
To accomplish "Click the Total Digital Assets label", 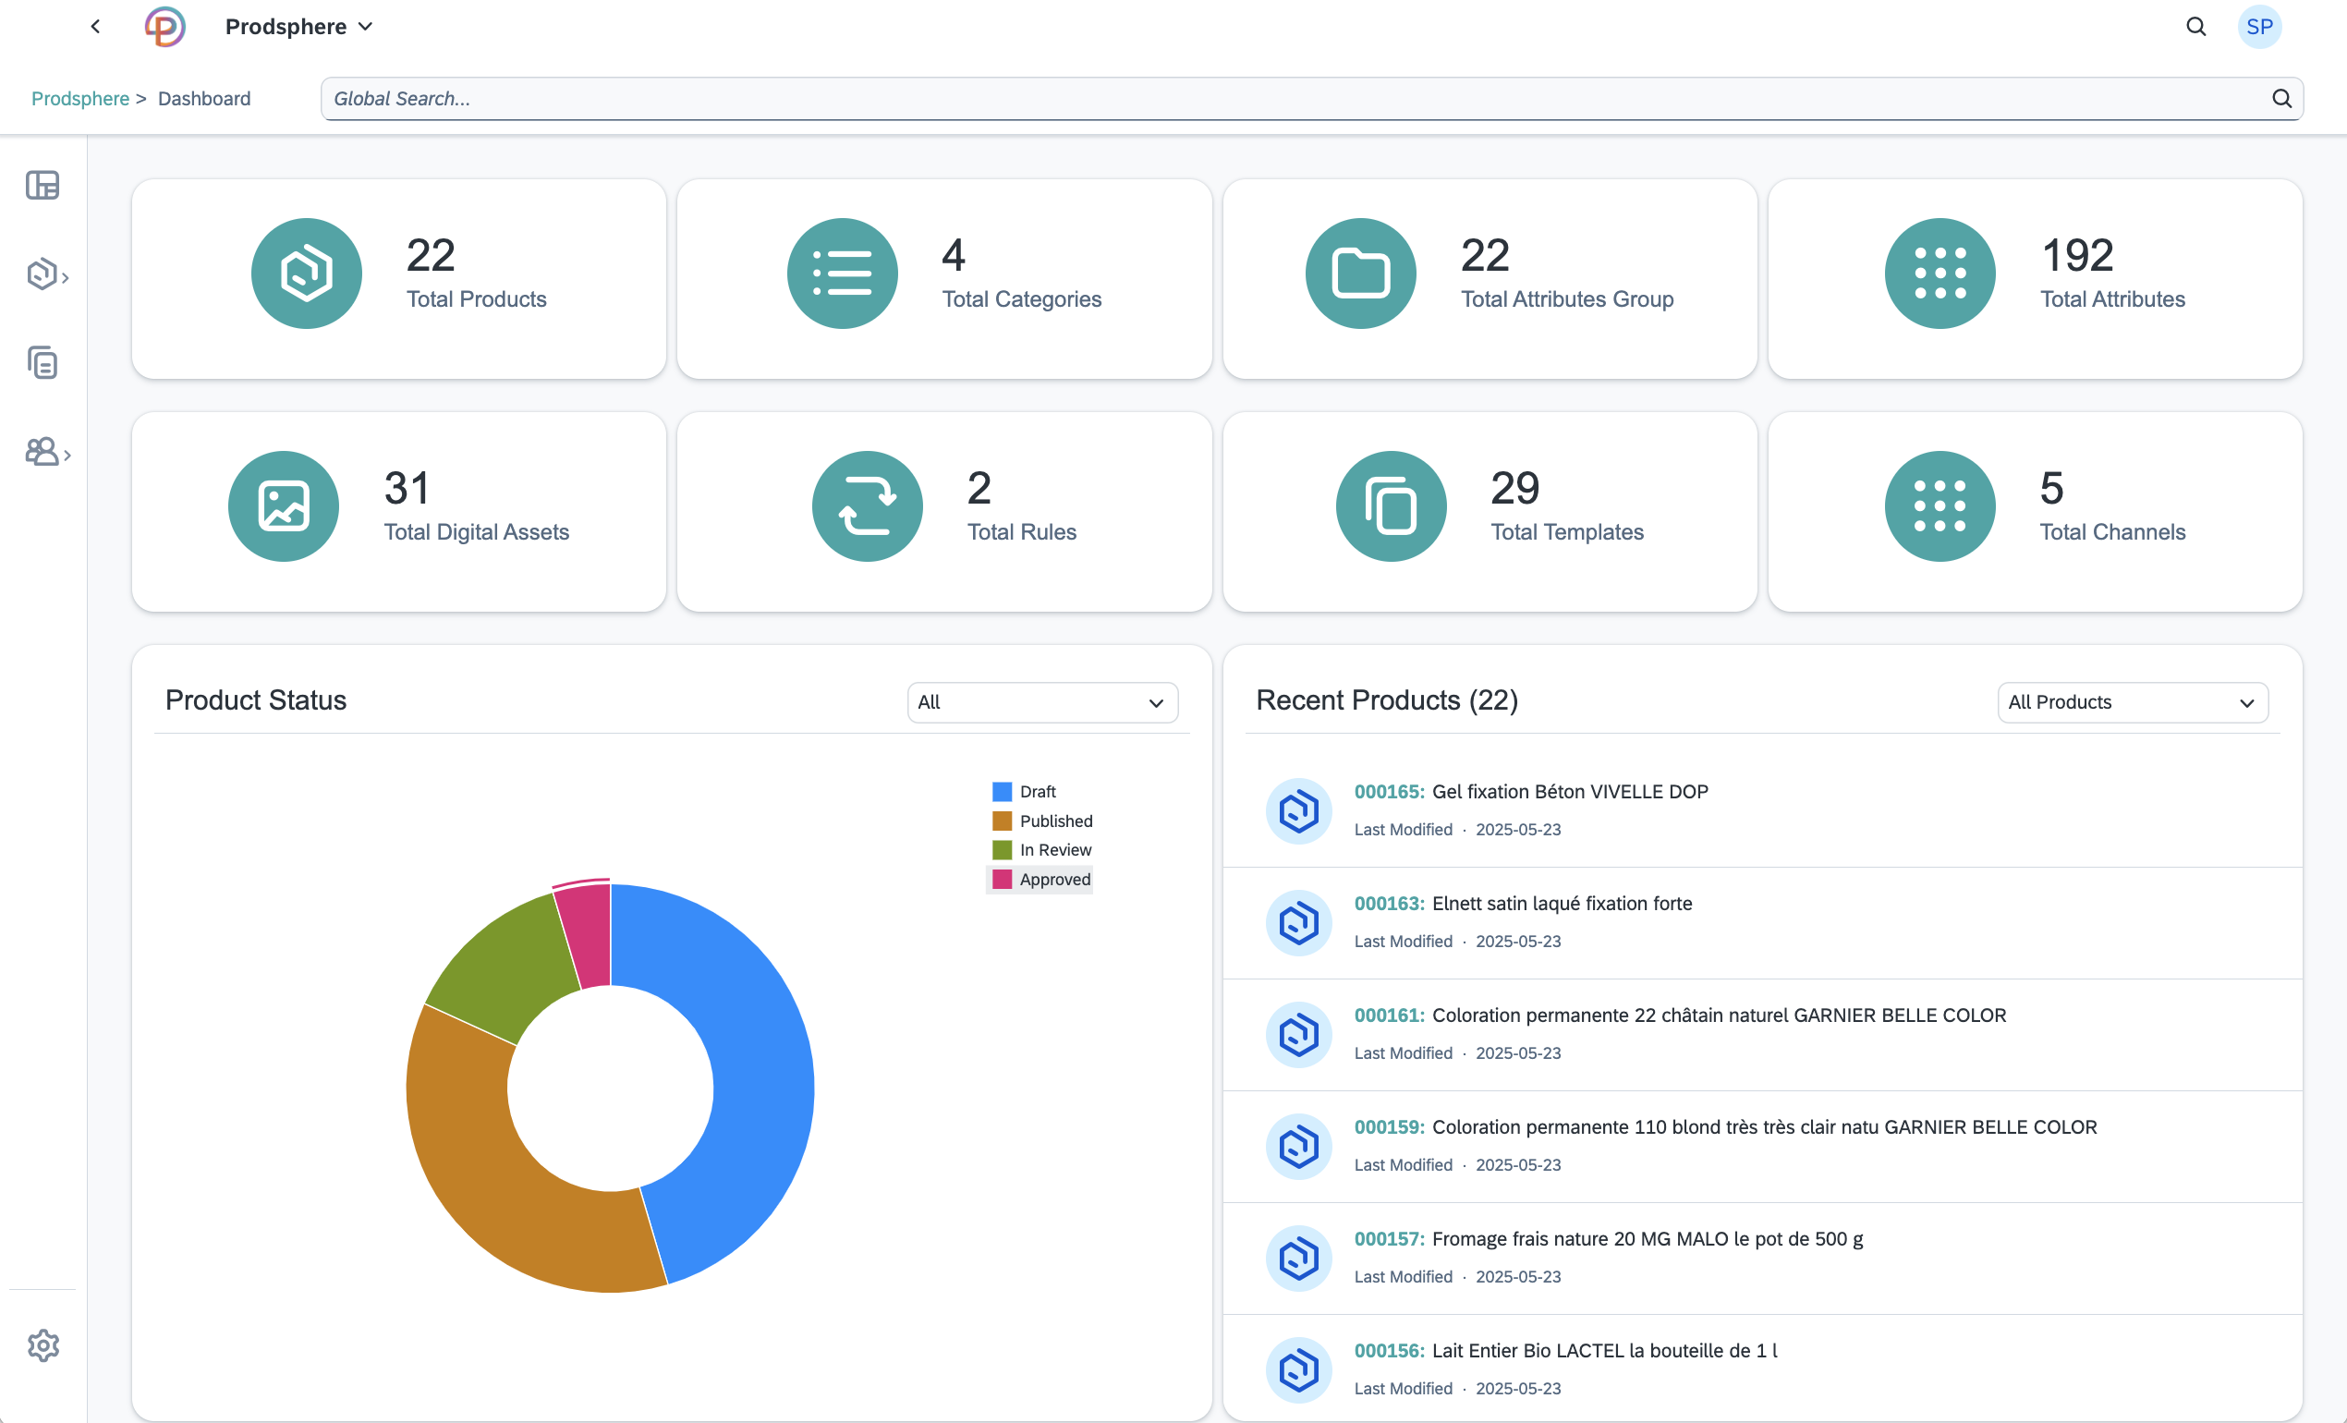I will tap(476, 532).
